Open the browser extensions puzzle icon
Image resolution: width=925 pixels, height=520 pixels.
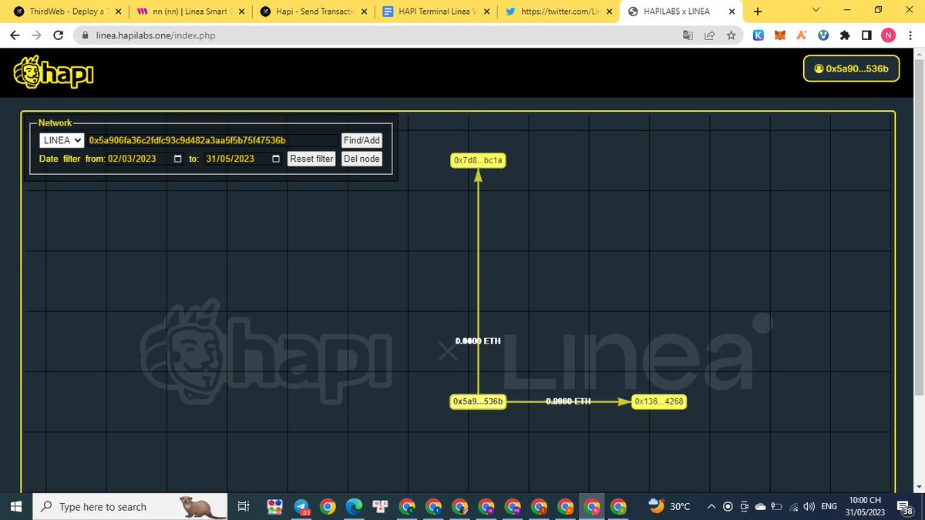click(x=844, y=35)
